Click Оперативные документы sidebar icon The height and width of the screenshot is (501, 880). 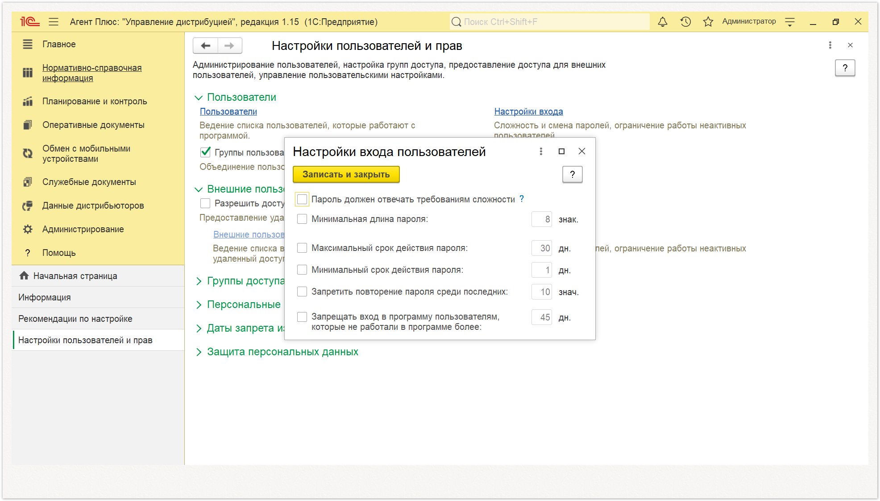(28, 125)
